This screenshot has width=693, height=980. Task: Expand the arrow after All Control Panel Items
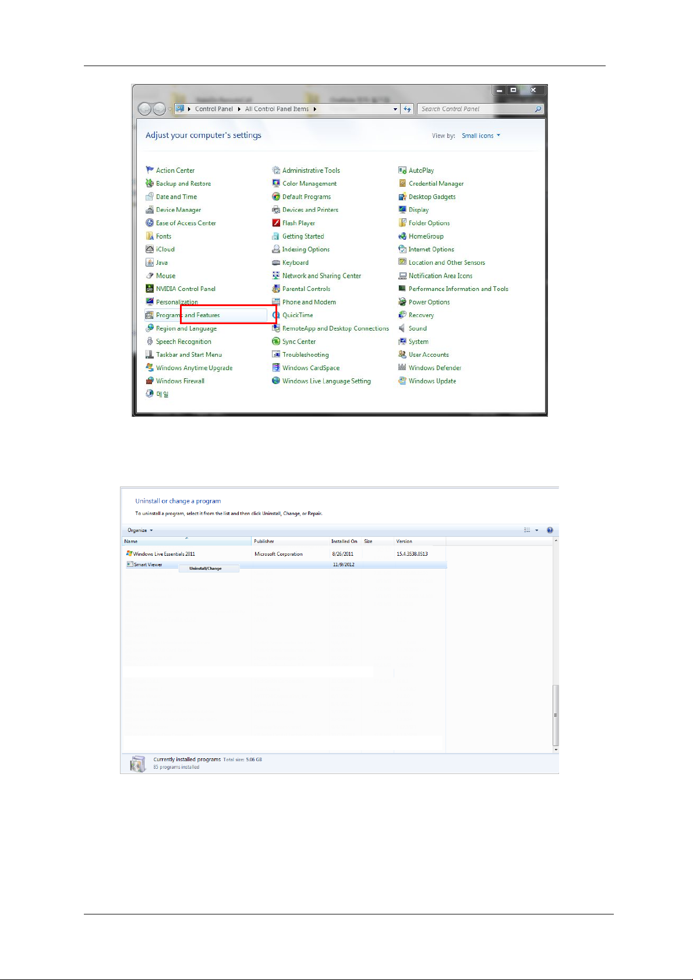pos(315,109)
